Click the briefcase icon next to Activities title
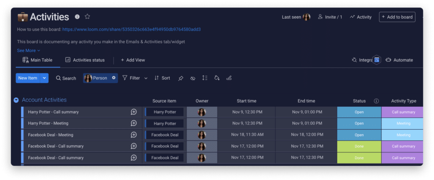Screen dimensions: 434x180 point(23,17)
